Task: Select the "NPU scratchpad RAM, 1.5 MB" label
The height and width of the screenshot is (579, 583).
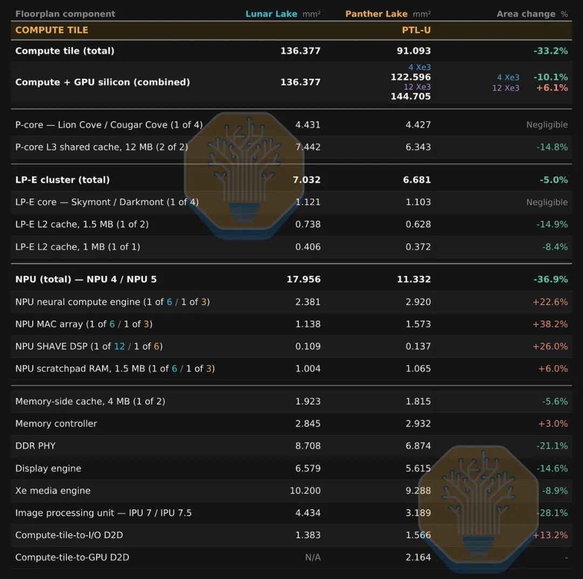Action: [115, 368]
